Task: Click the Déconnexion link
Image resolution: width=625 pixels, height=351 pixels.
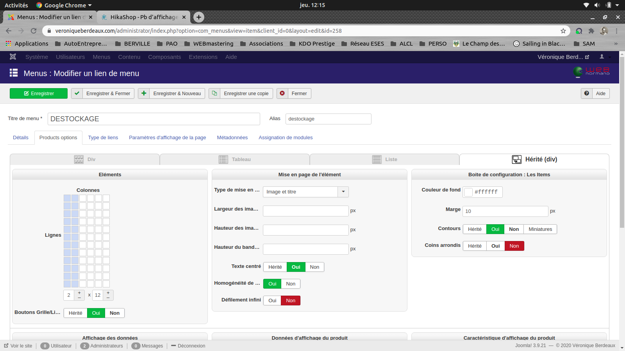Action: (x=188, y=346)
